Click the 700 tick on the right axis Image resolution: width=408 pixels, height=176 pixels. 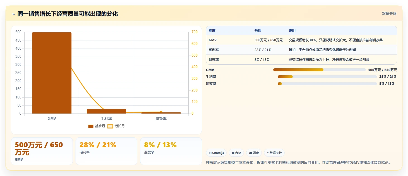tap(194, 32)
